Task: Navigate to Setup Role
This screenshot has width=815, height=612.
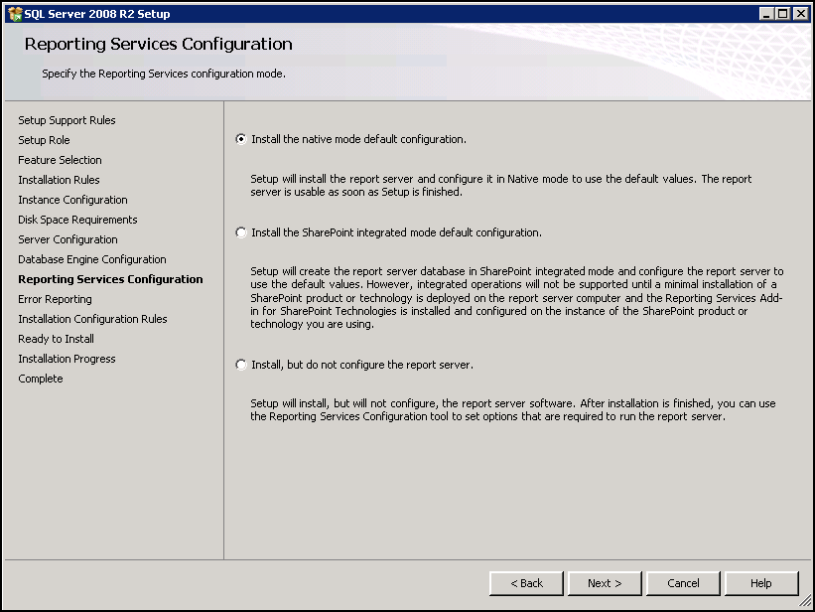Action: coord(44,139)
